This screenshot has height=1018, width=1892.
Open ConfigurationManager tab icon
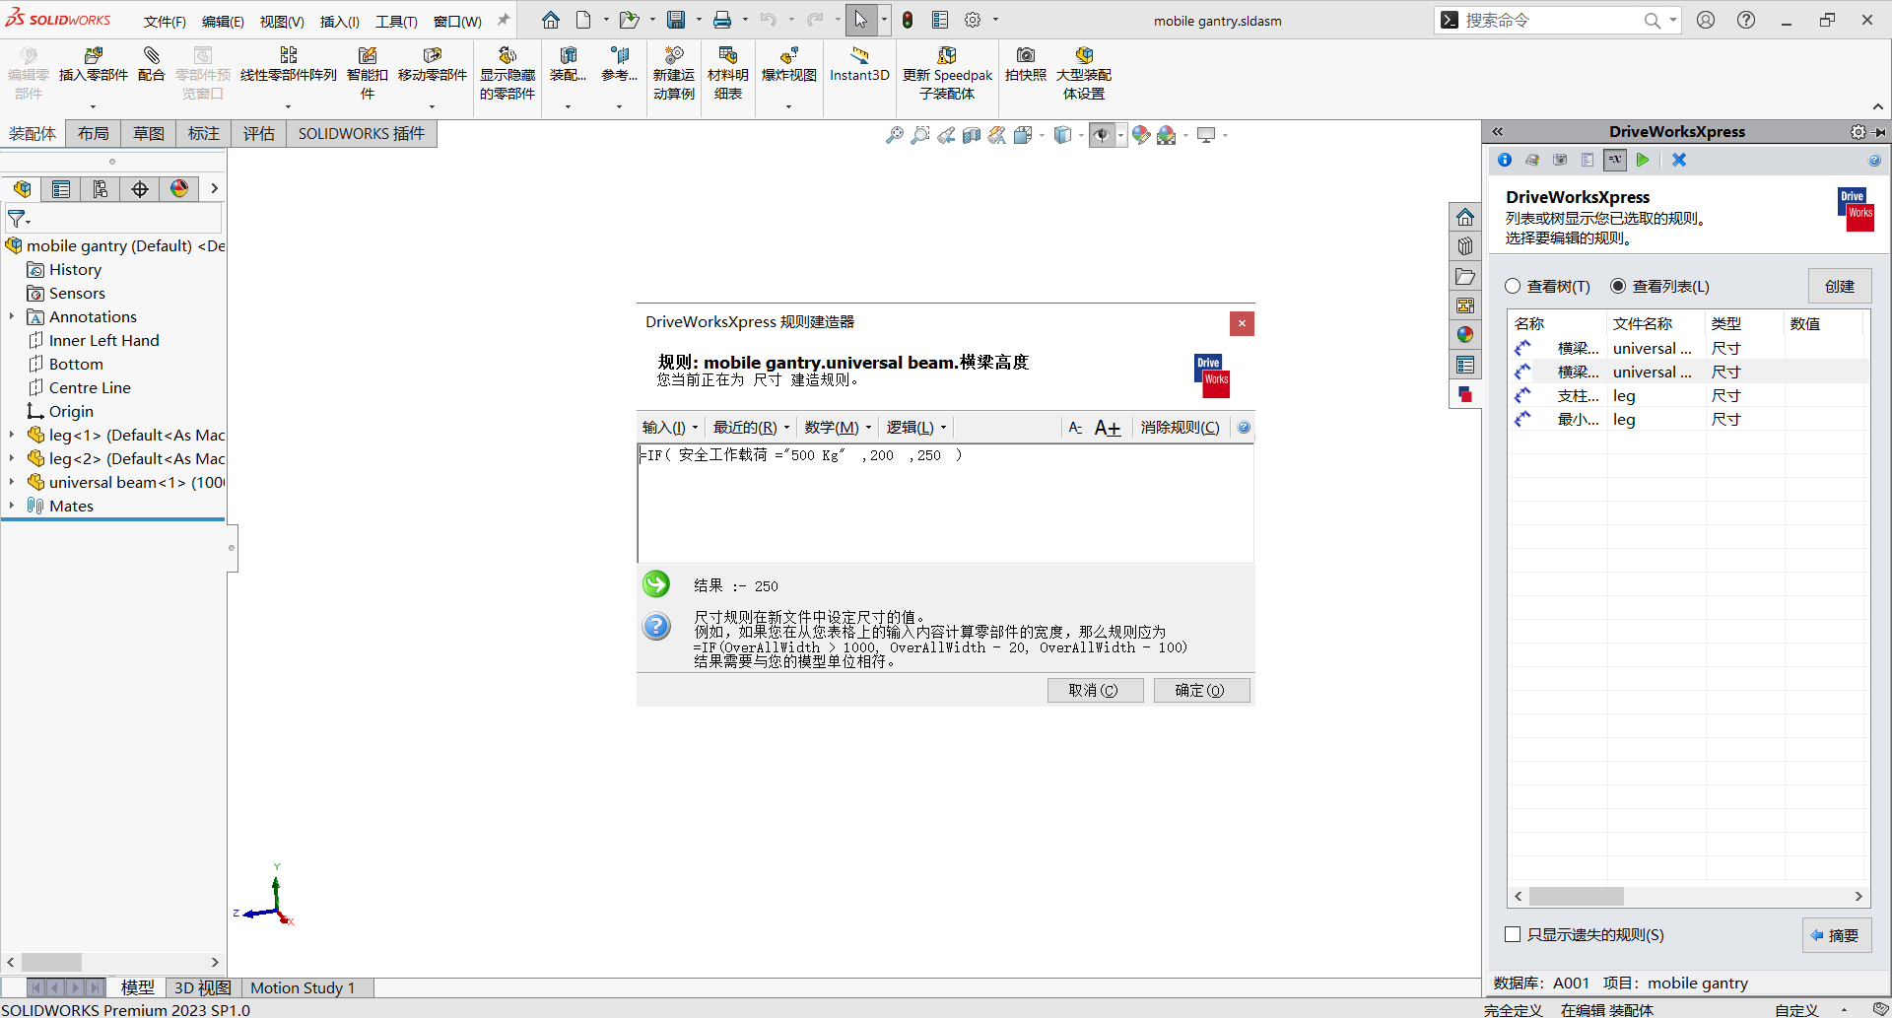pos(101,189)
